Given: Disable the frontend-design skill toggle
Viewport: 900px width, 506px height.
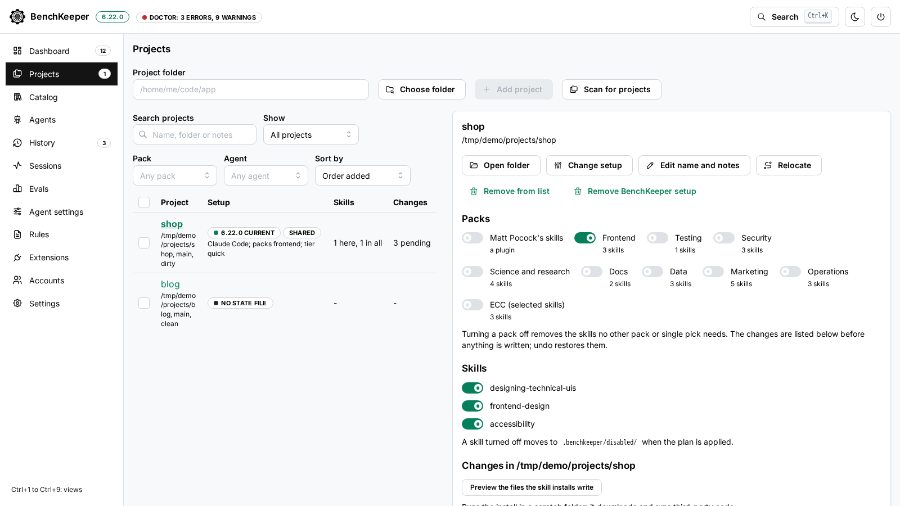Looking at the screenshot, I should tap(472, 406).
